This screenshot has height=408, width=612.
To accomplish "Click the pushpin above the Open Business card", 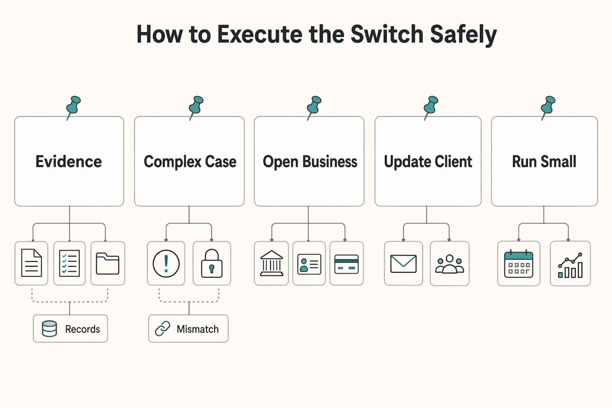I will coord(314,107).
